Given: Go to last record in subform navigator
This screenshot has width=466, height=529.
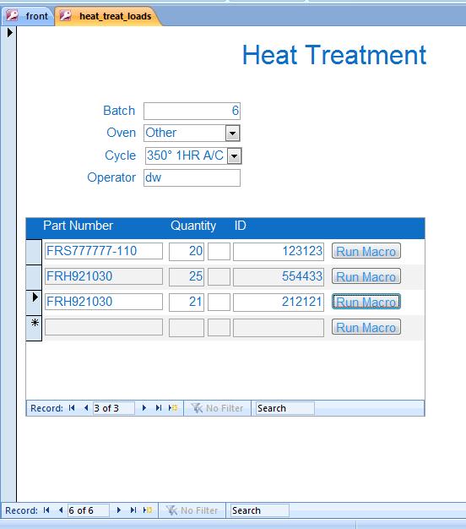Looking at the screenshot, I should click(x=159, y=408).
